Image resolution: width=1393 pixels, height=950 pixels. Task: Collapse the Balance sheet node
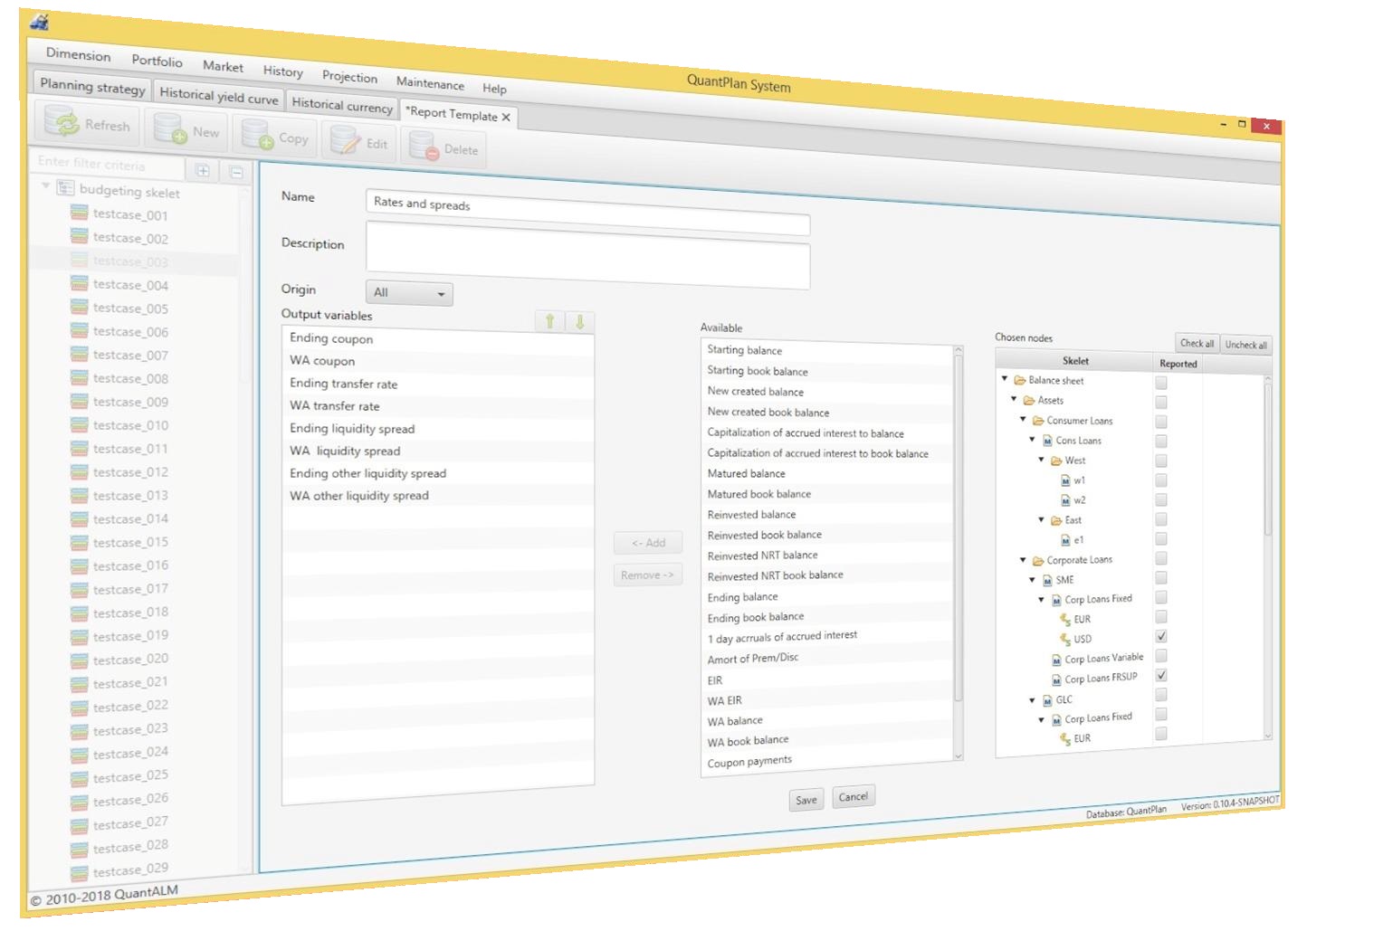point(1005,379)
